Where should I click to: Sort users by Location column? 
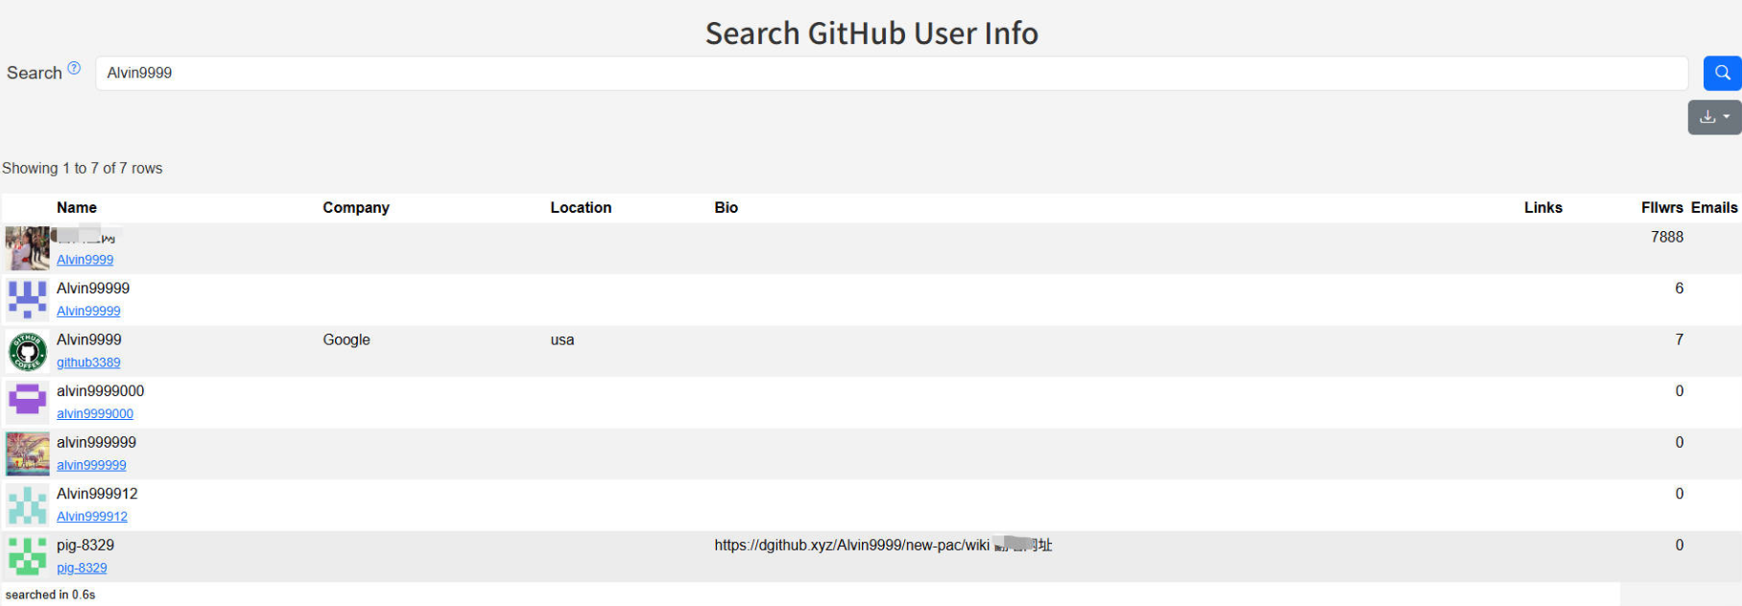581,207
